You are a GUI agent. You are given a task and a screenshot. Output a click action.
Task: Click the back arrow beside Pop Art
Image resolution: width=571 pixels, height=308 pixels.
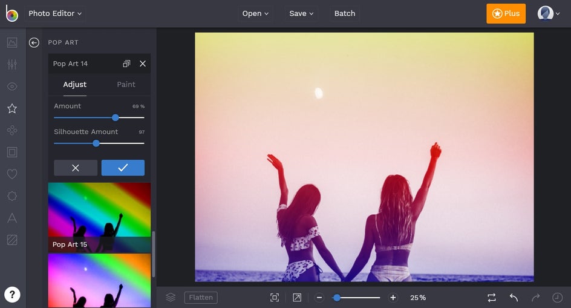(x=34, y=42)
